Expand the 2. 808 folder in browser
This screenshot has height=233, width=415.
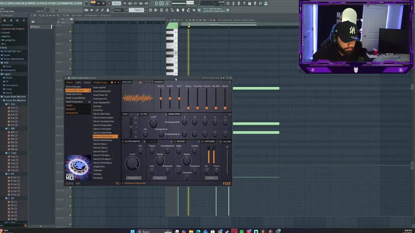[11, 128]
